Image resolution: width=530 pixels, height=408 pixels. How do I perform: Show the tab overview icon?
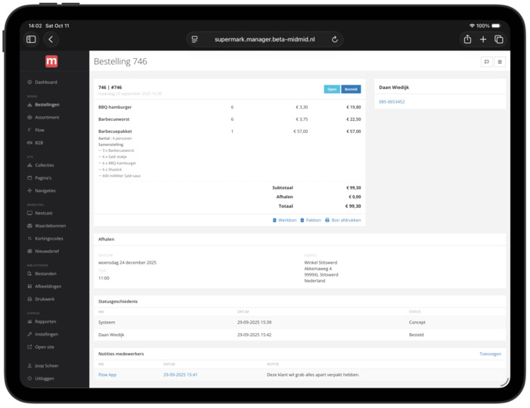(499, 39)
